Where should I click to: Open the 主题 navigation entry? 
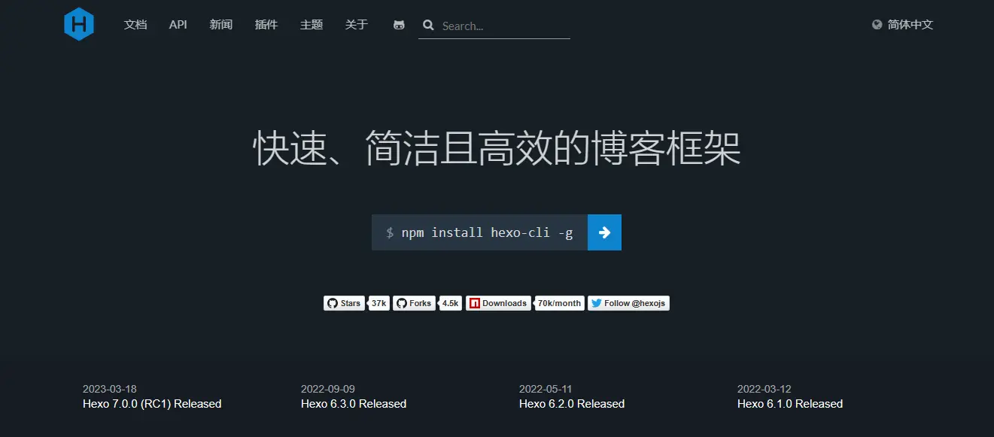[x=311, y=24]
